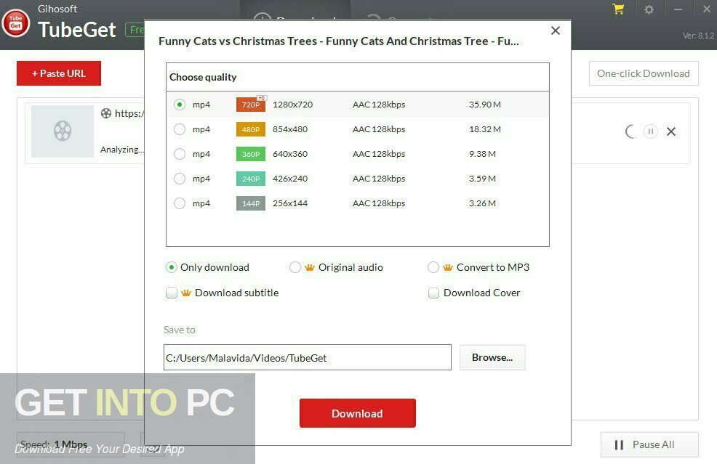
Task: Click the 144P quality badge
Action: pos(251,203)
